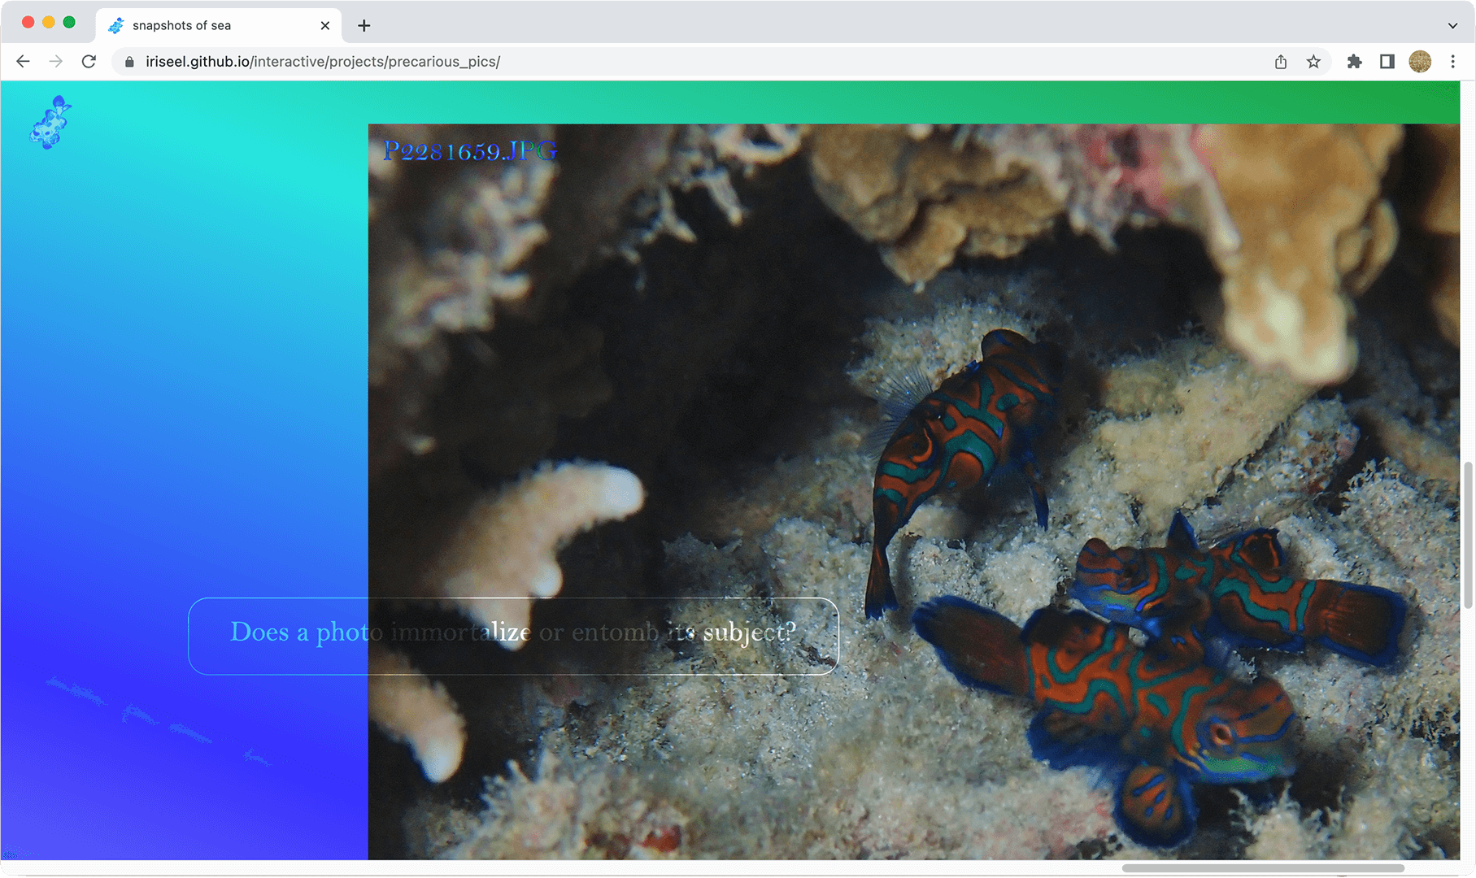Viewport: 1476px width, 878px height.
Task: Reload the current page
Action: coord(89,62)
